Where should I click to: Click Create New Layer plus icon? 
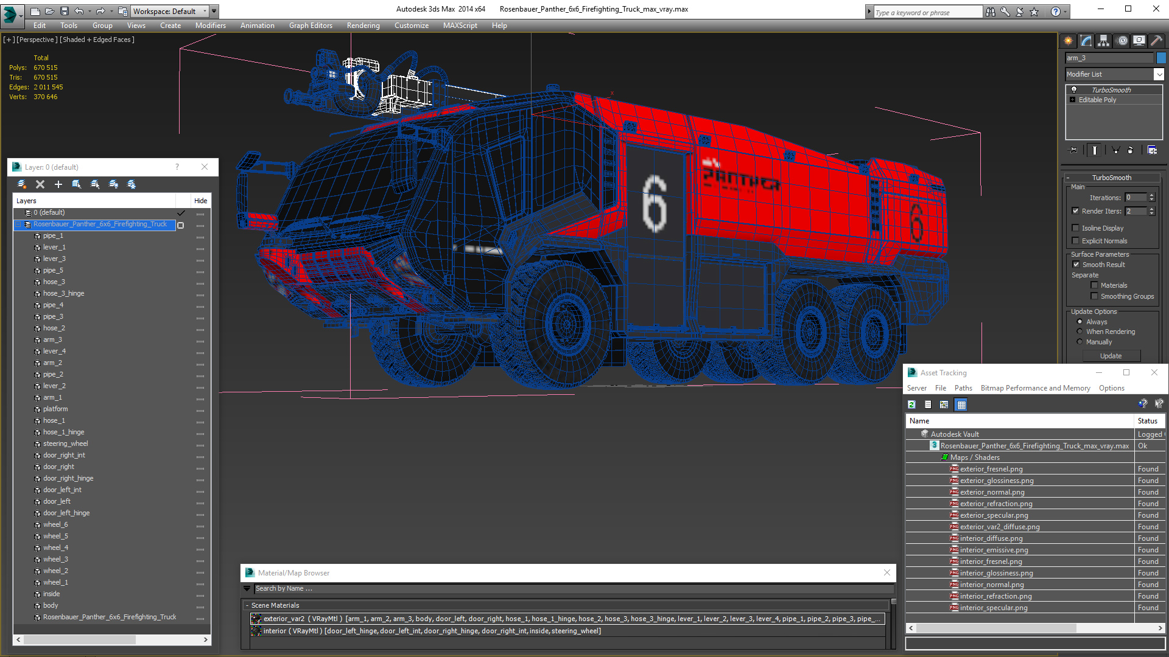[58, 184]
